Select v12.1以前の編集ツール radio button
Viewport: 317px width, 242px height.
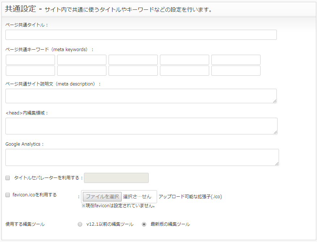(x=80, y=224)
